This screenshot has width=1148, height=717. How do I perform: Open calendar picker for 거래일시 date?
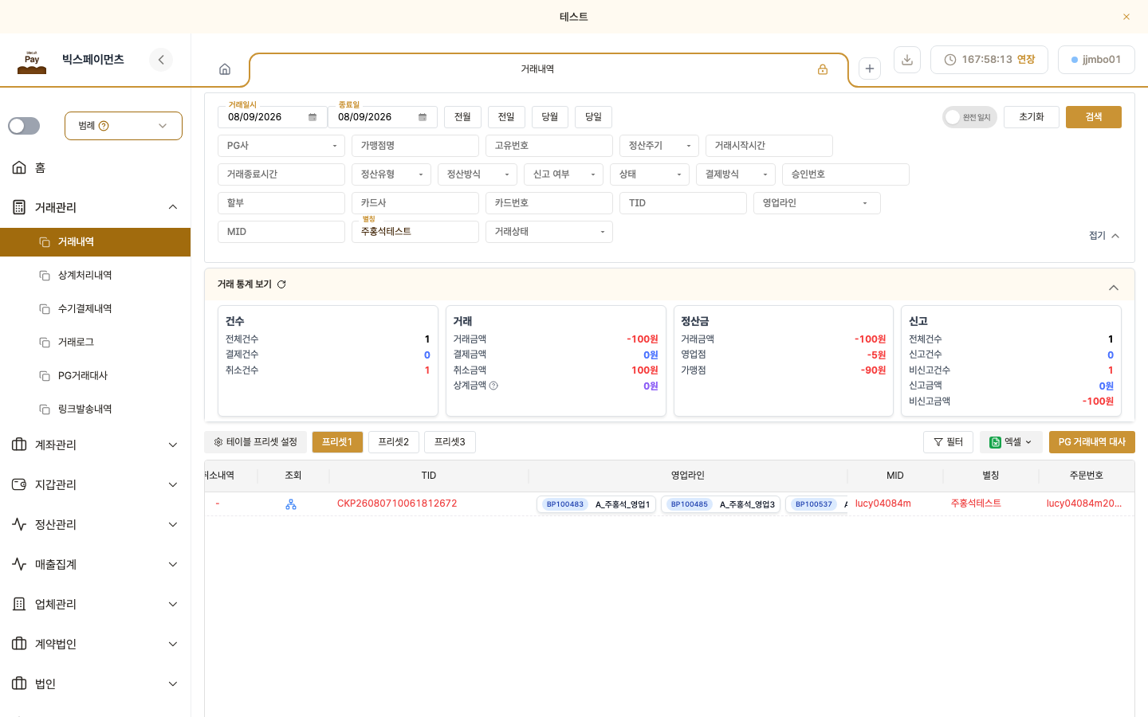313,117
